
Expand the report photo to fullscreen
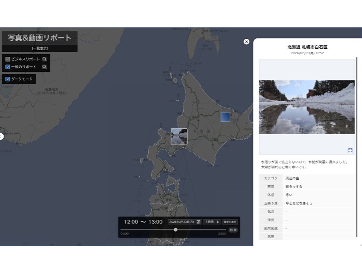(x=350, y=150)
